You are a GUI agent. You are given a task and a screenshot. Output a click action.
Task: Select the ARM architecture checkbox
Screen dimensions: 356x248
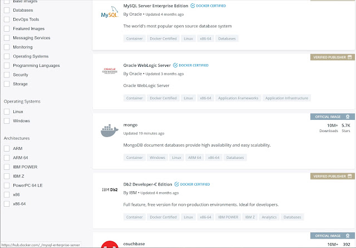coord(7,149)
